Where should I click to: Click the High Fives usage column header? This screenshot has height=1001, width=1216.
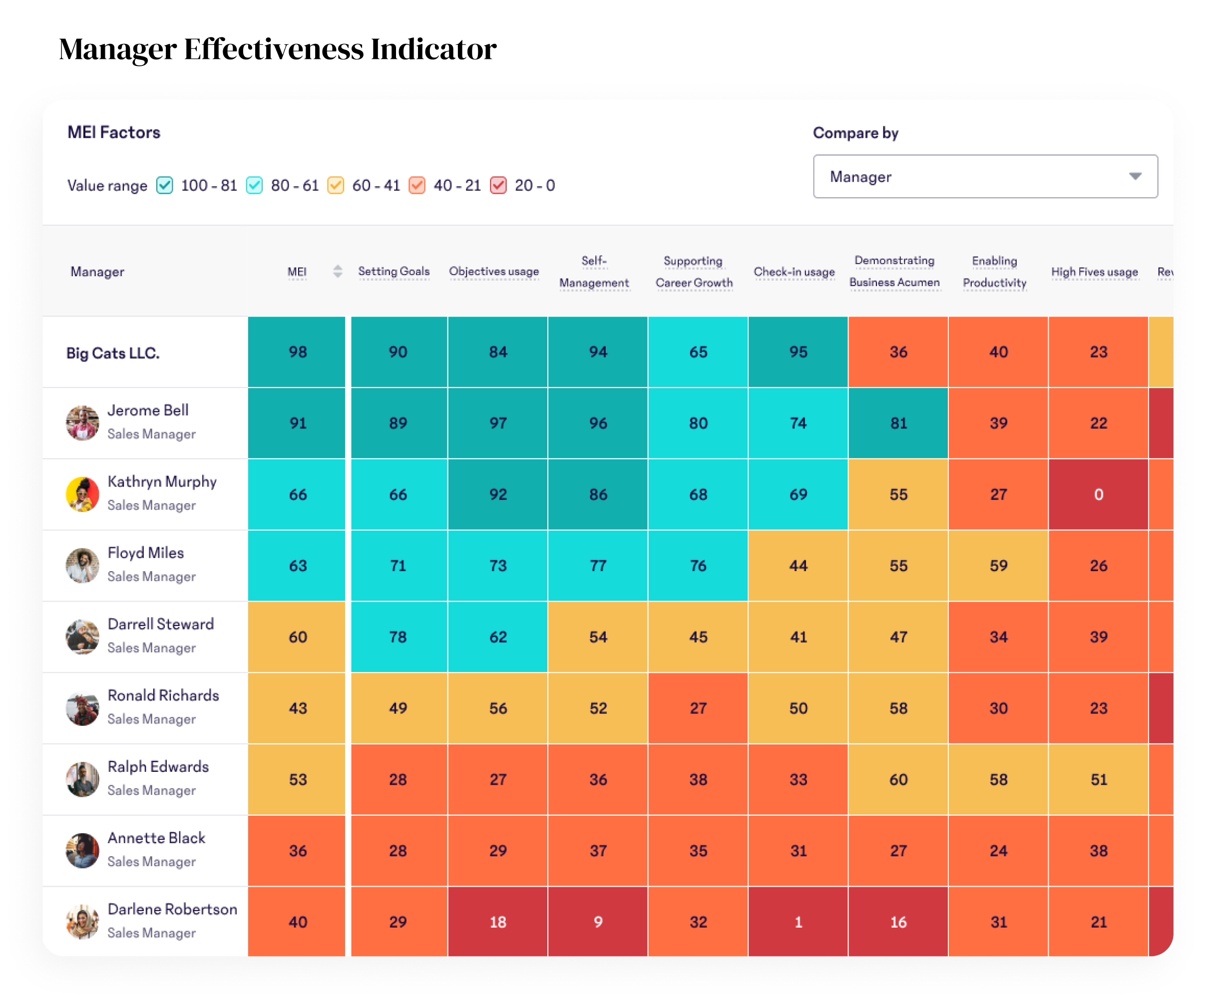[x=1094, y=272]
